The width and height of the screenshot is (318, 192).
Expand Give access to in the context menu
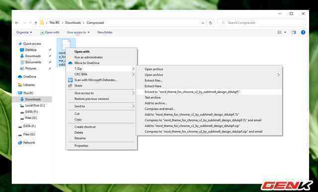click(101, 93)
